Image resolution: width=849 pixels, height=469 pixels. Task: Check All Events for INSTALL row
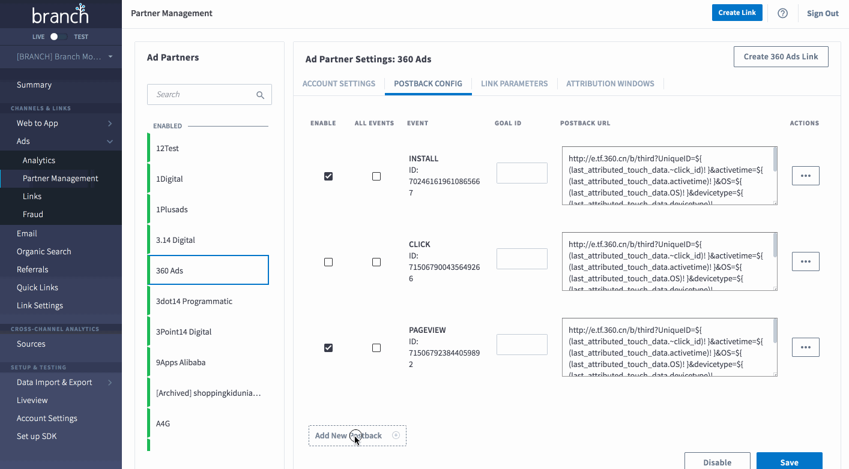pos(376,176)
